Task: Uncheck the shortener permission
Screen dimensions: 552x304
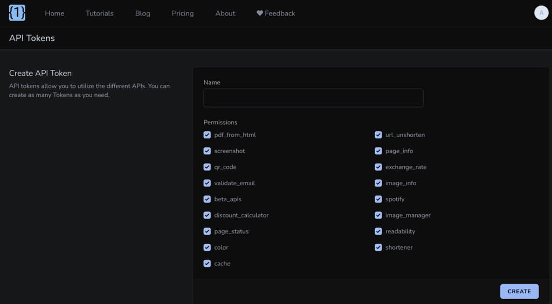Action: (x=378, y=248)
